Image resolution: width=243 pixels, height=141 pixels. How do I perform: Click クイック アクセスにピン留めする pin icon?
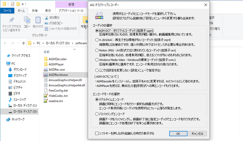coord(11,20)
